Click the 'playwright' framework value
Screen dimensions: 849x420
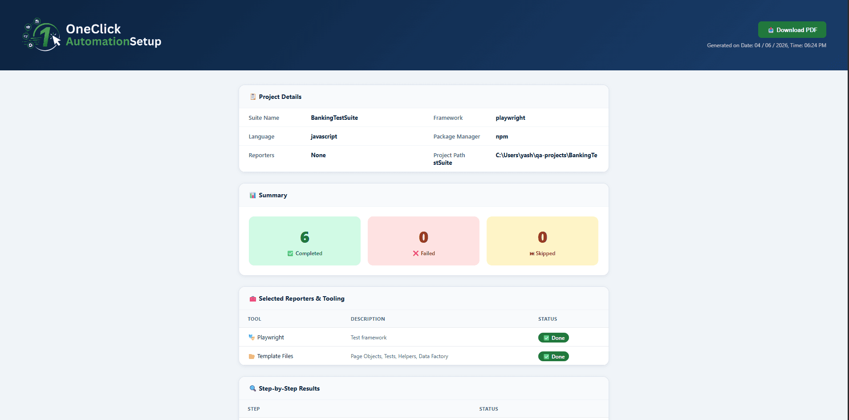point(510,118)
